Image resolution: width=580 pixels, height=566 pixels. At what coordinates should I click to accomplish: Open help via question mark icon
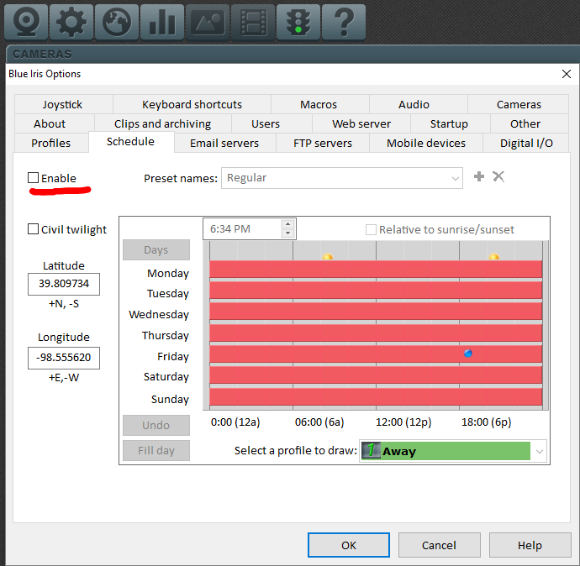344,22
